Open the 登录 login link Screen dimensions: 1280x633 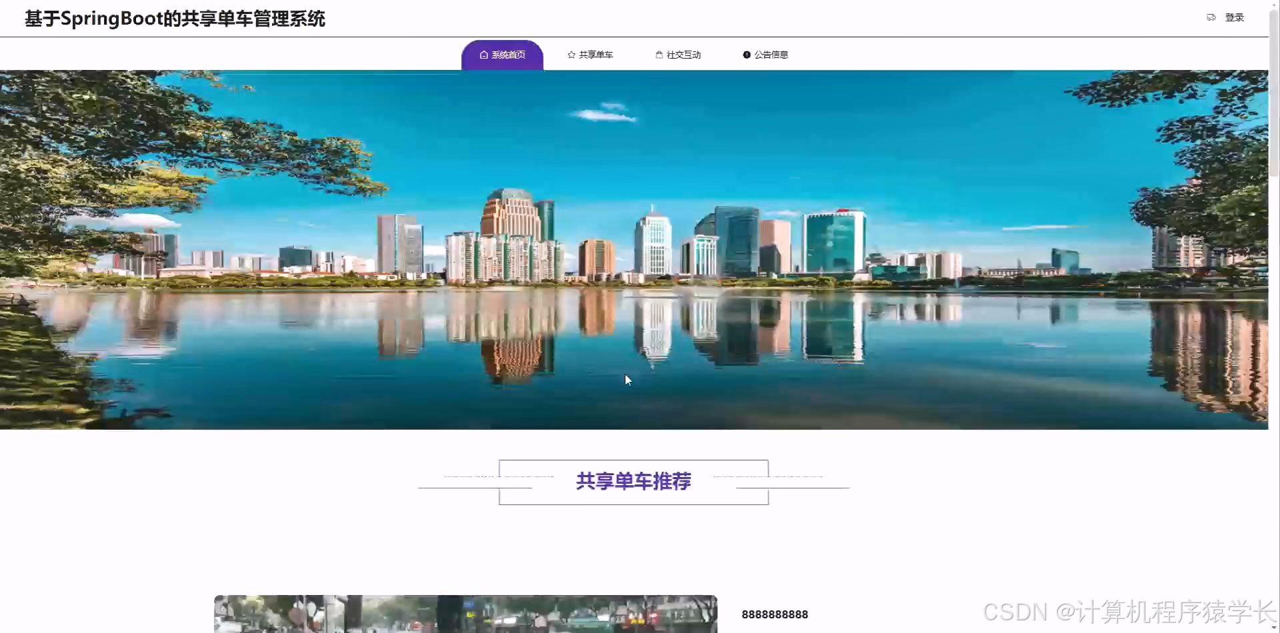click(x=1235, y=17)
